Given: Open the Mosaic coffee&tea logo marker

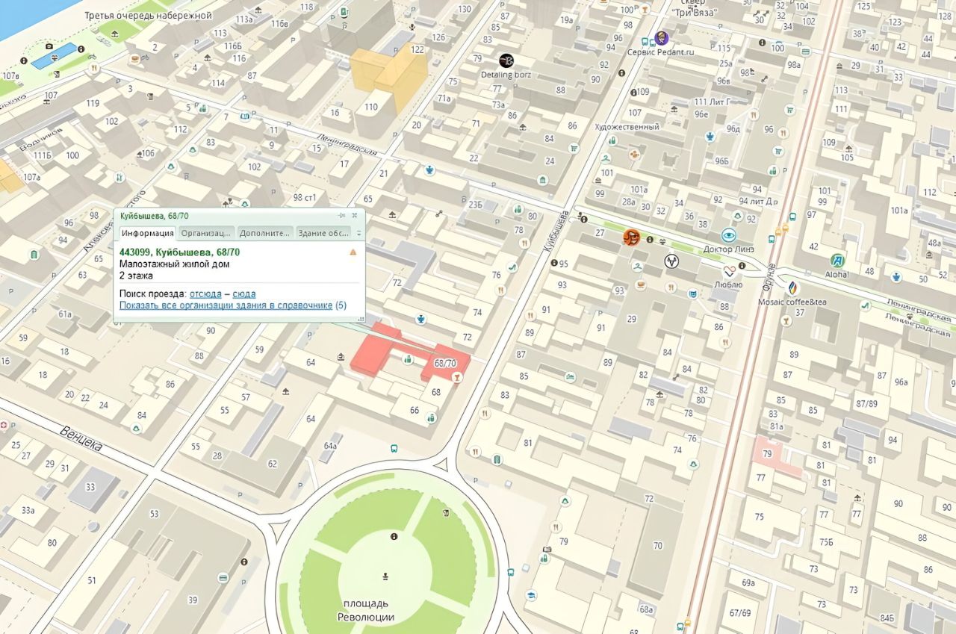Looking at the screenshot, I should (792, 288).
